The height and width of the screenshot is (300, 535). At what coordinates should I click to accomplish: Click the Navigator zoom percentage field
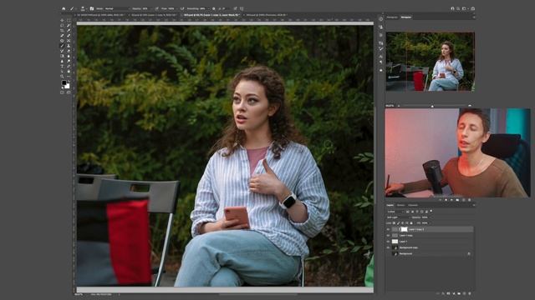(x=390, y=106)
